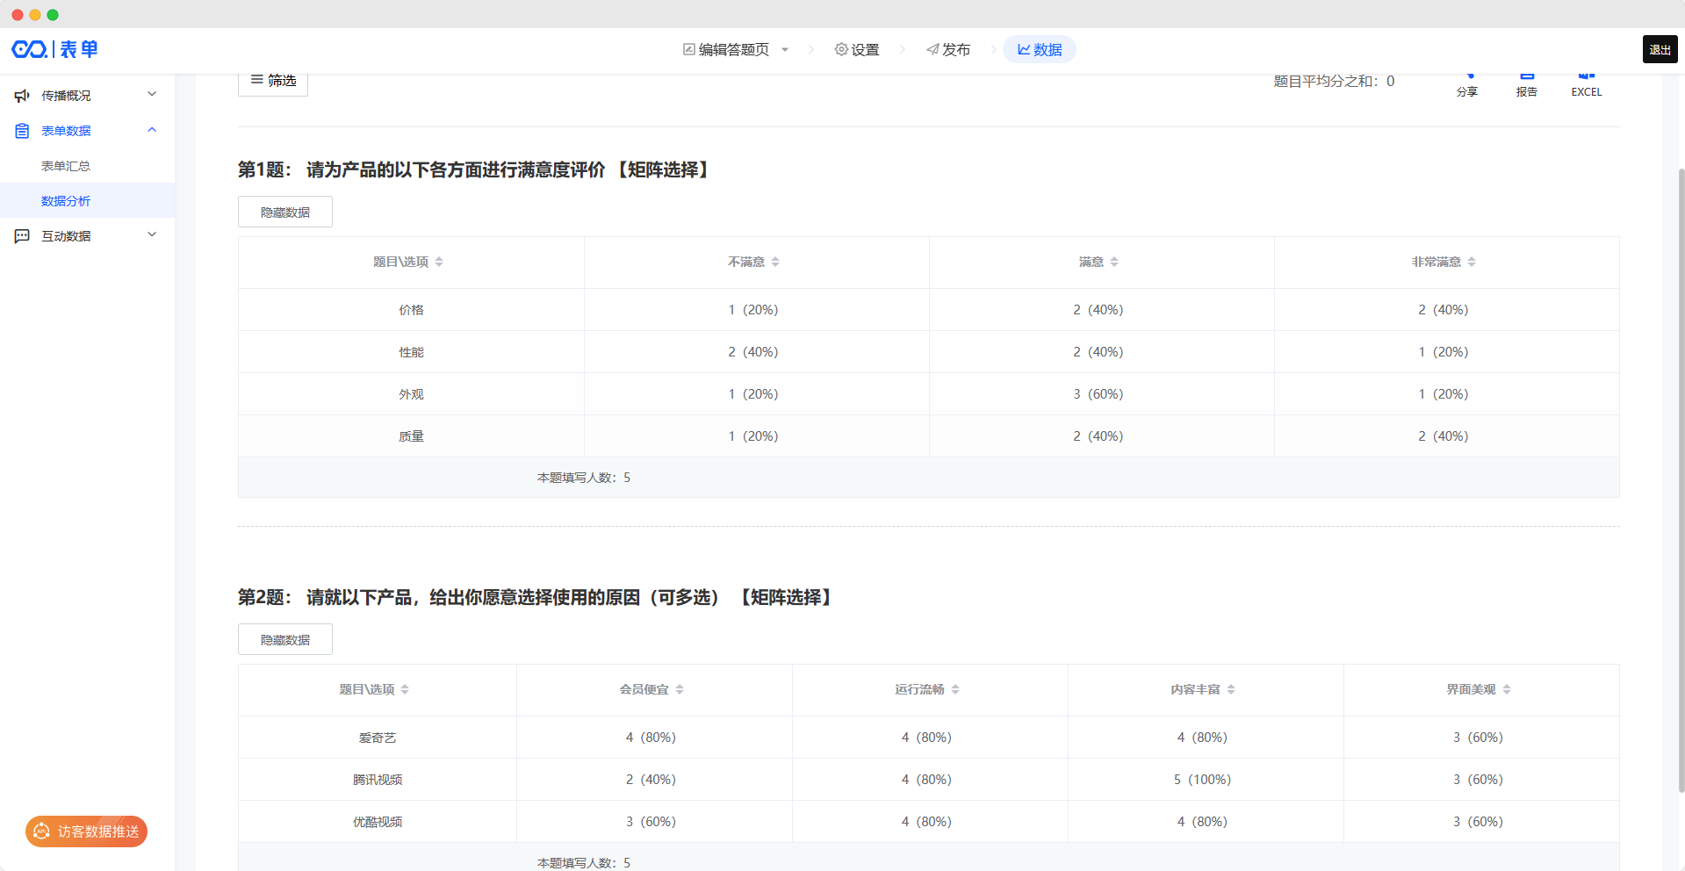This screenshot has height=871, width=1685.
Task: Switch to the 发布 tab
Action: (948, 50)
